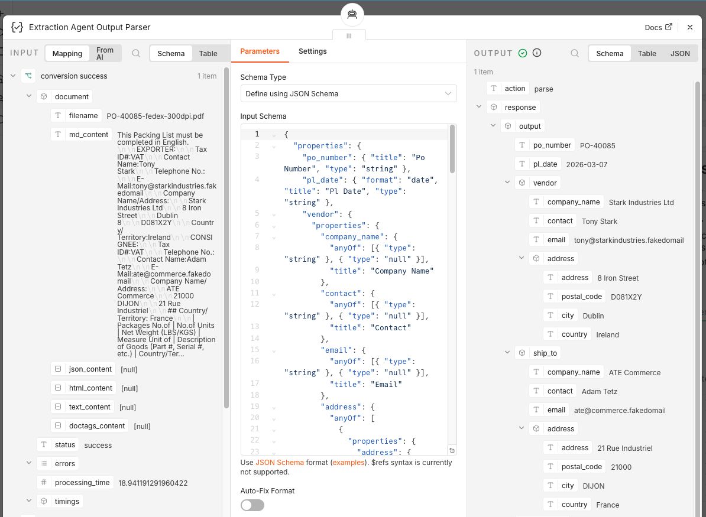Open the Settings tab
The height and width of the screenshot is (517, 706).
pos(312,51)
